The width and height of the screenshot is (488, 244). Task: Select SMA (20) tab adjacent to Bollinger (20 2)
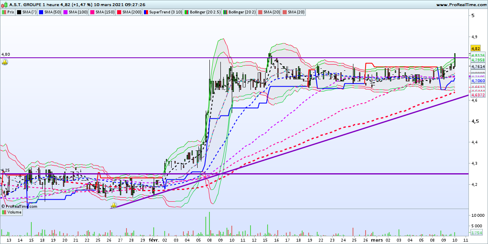[x=270, y=12]
